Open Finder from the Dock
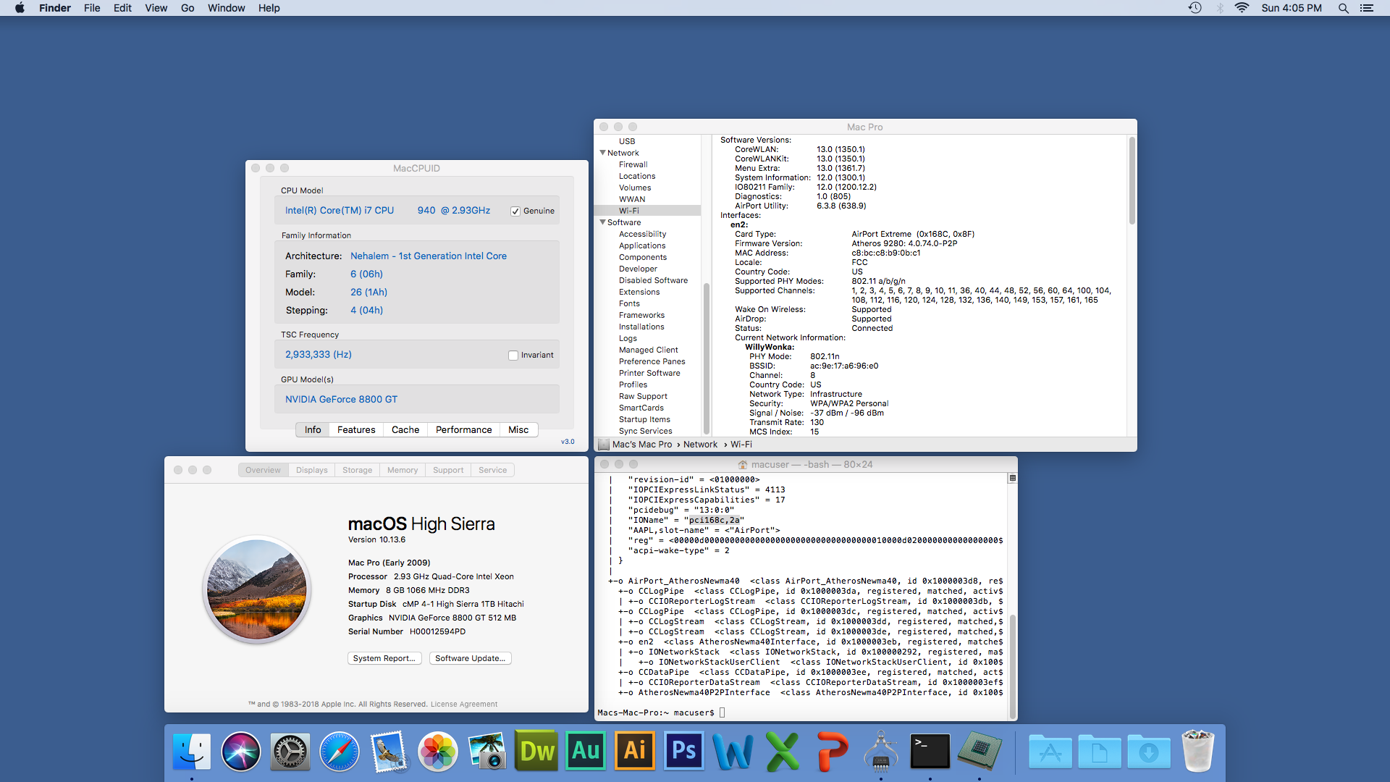Screen dimensions: 1390x782 [x=192, y=752]
